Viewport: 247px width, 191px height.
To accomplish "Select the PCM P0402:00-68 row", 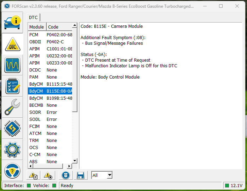I will (x=50, y=35).
